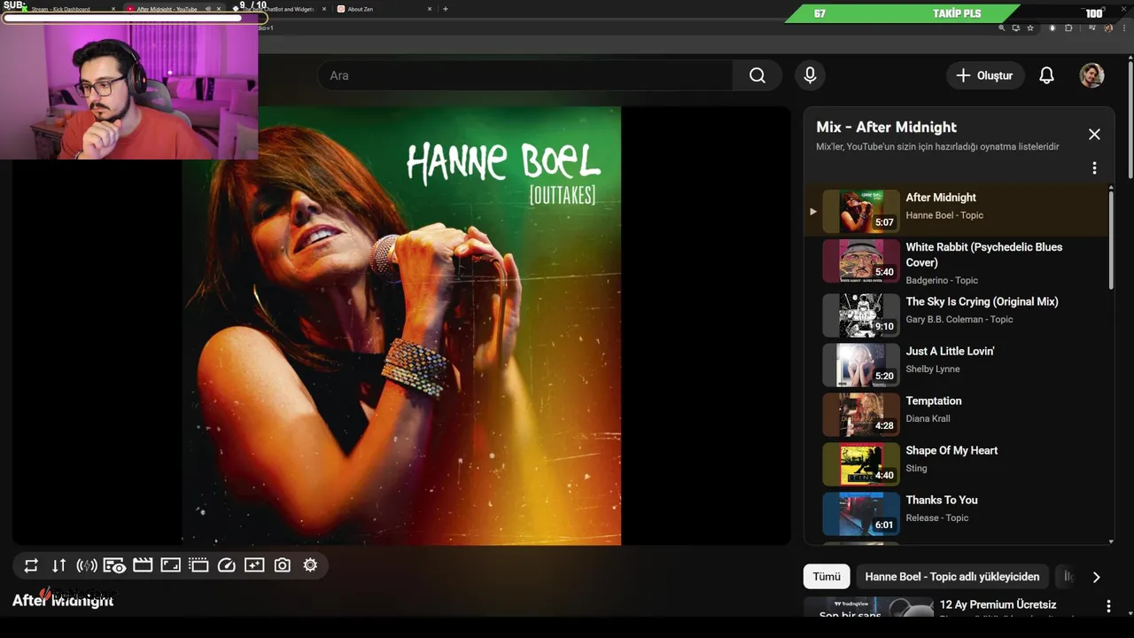This screenshot has height=638, width=1134.
Task: Click the up-down arrows sort icon
Action: coord(58,565)
